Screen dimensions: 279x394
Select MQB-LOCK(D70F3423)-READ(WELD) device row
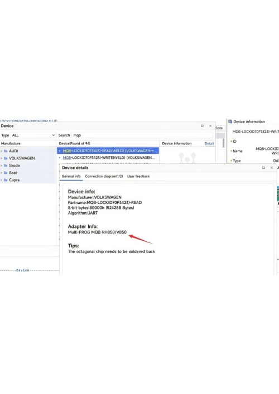pos(108,151)
